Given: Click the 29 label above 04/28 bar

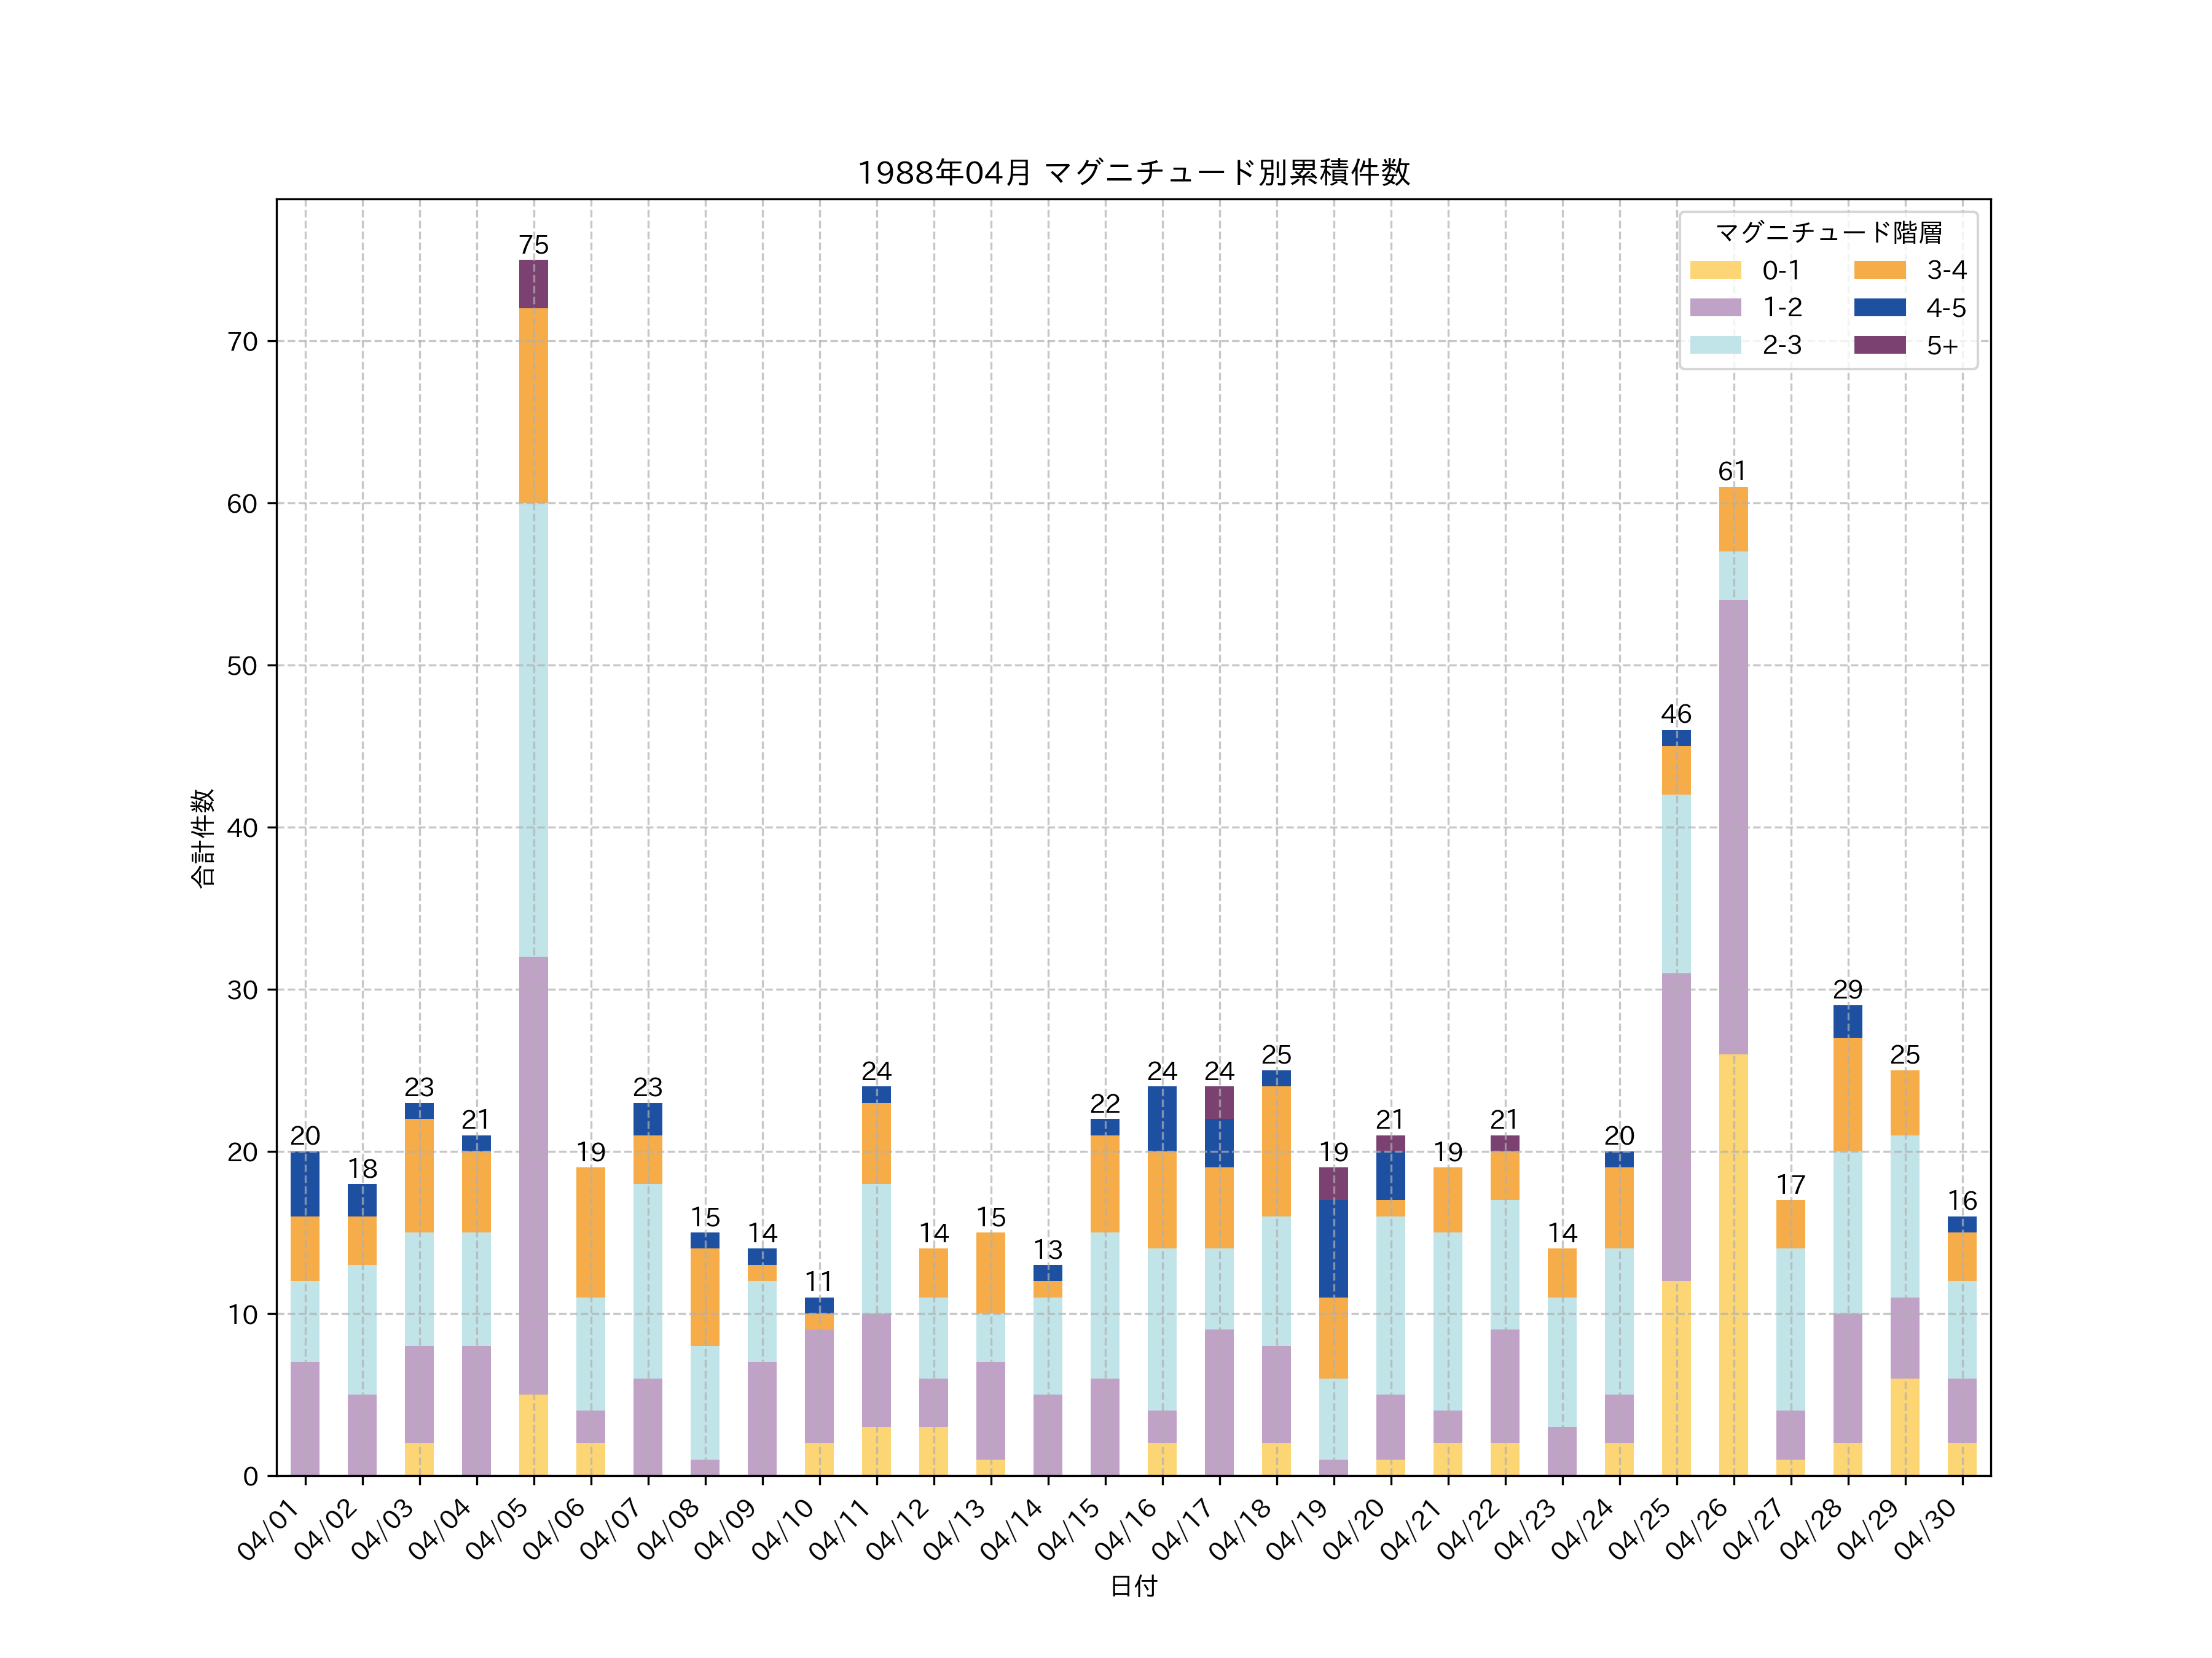Looking at the screenshot, I should point(1847,989).
